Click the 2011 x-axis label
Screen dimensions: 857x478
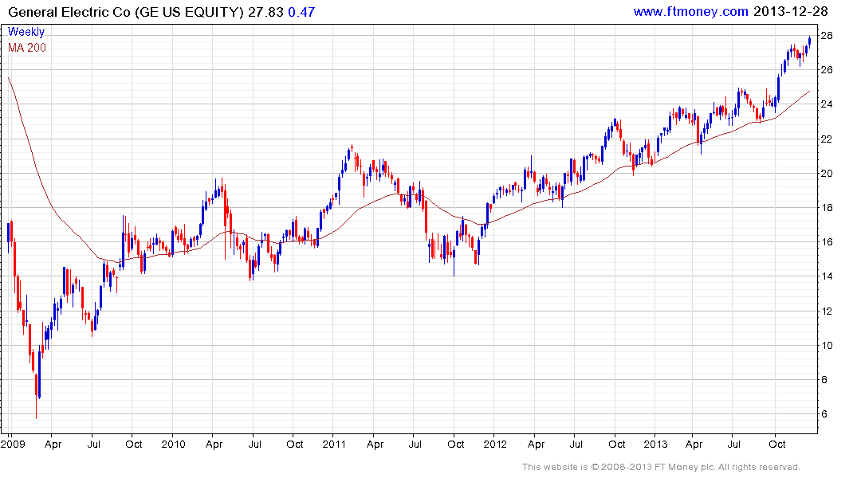point(334,444)
